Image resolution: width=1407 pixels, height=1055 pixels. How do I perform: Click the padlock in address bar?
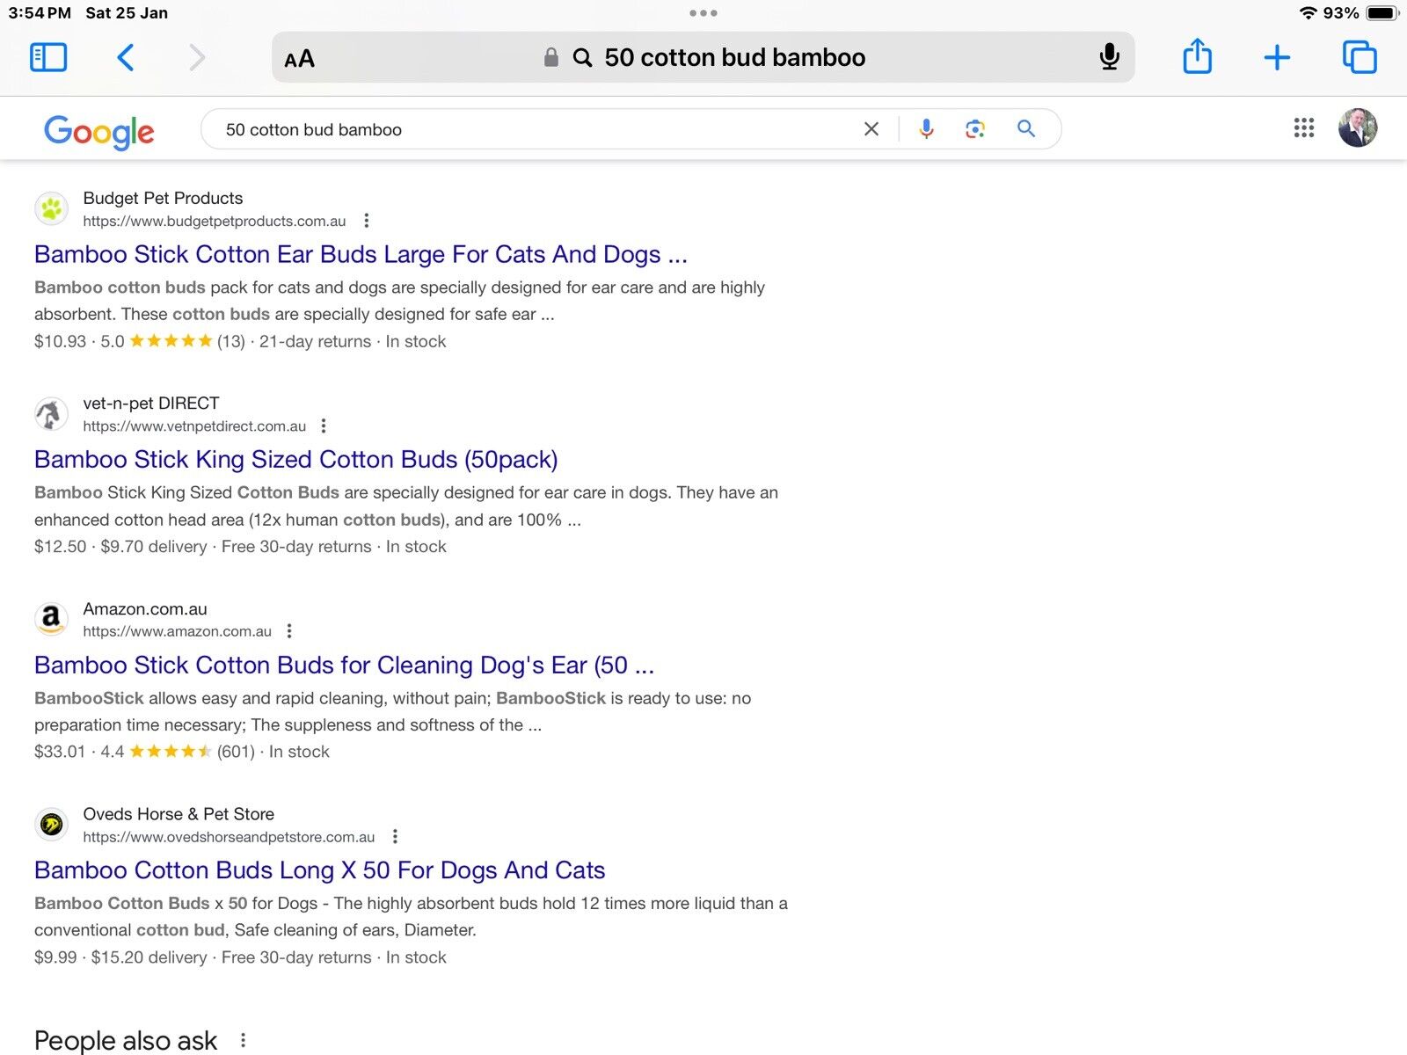[551, 58]
